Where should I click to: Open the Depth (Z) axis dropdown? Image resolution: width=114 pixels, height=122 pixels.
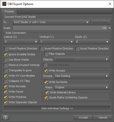[93, 42]
